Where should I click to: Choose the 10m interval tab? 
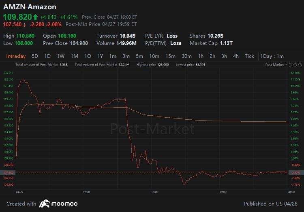tap(154, 56)
